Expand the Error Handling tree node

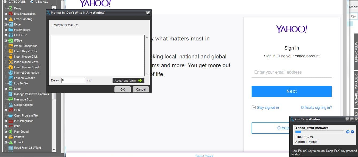(6, 19)
